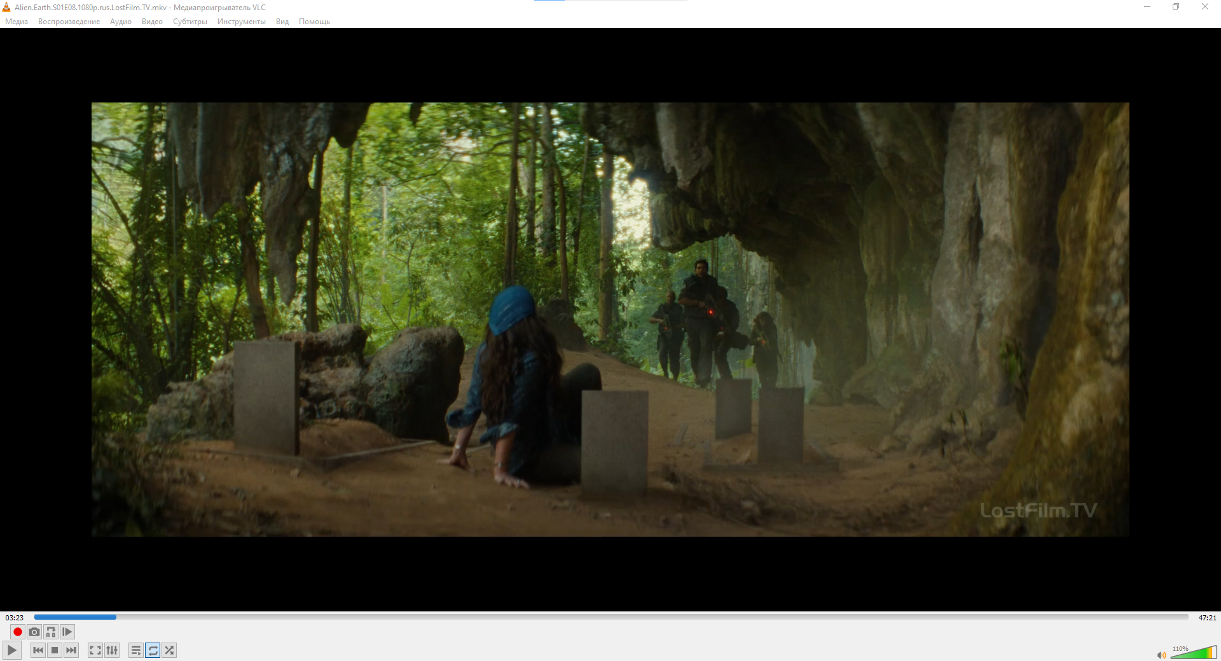Expand the Субтитры menu
This screenshot has height=661, width=1221.
point(190,22)
